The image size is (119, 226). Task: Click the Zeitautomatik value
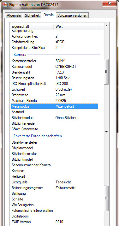[x=66, y=188]
